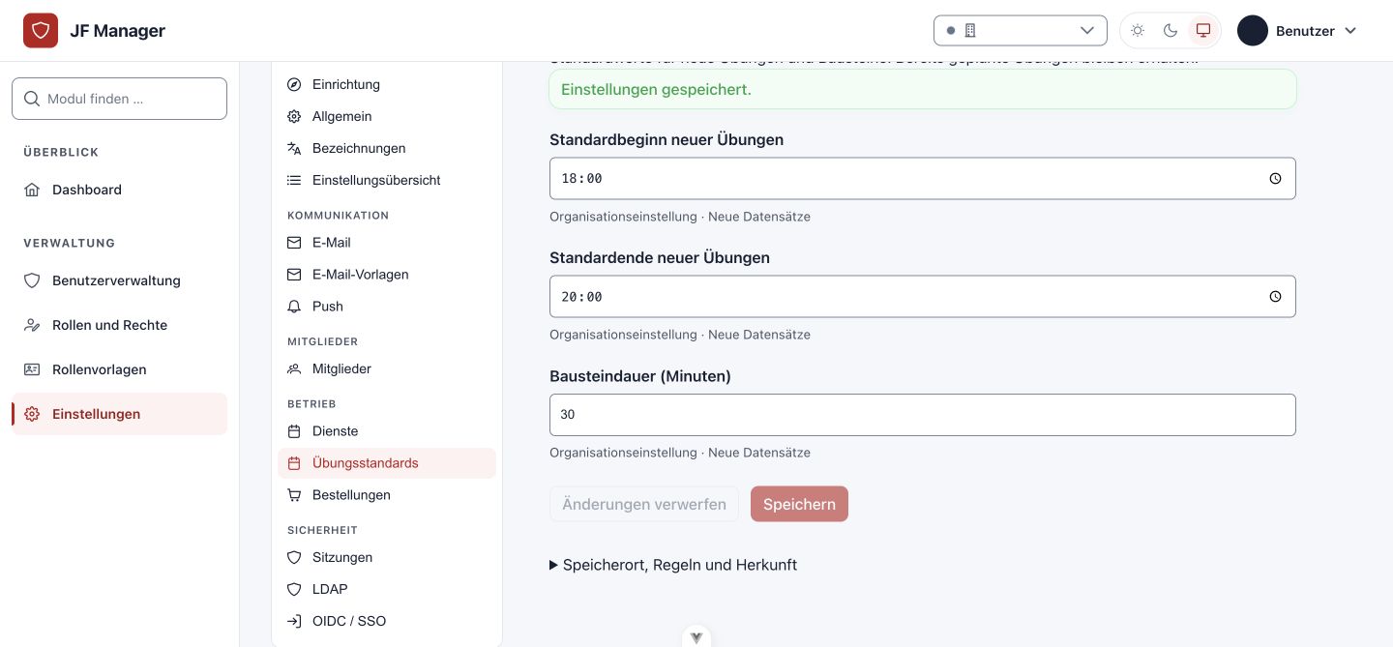
Task: Open the Dienste settings section
Action: (387, 431)
